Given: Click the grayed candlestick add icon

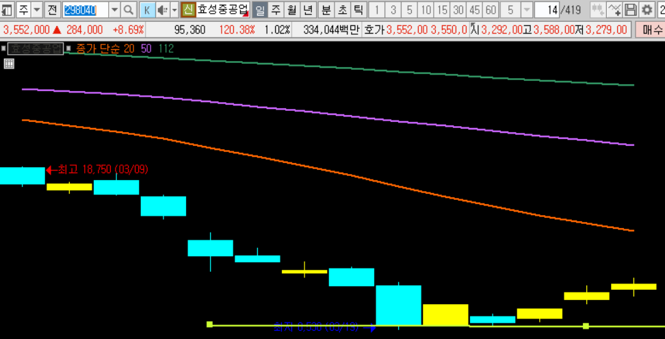Looking at the screenshot, I should [x=597, y=10].
